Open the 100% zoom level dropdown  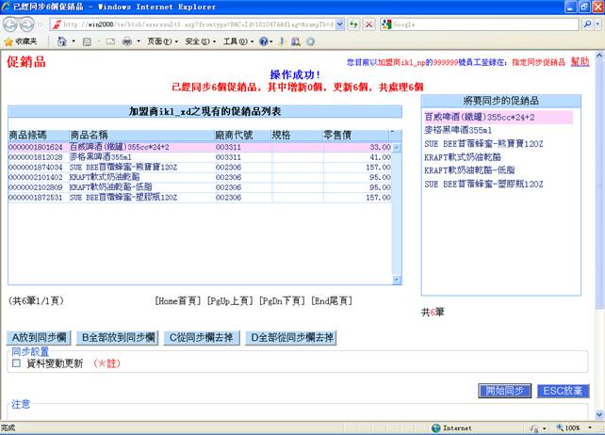[x=577, y=427]
